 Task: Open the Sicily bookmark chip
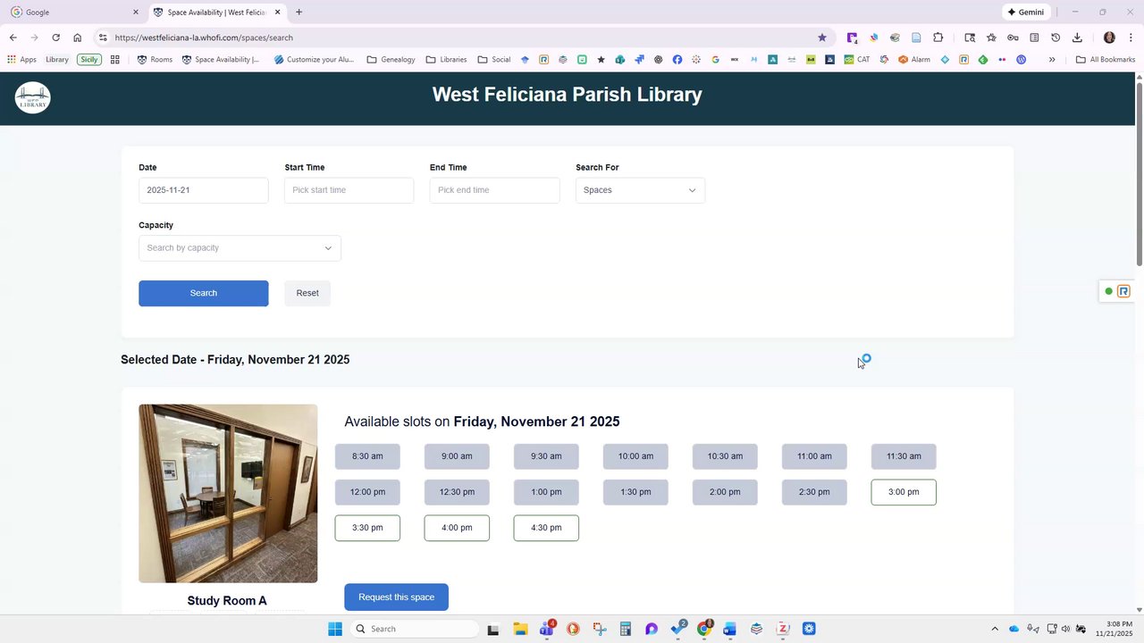click(x=88, y=60)
